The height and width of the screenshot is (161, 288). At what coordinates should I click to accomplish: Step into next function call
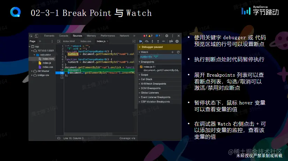click(x=152, y=41)
